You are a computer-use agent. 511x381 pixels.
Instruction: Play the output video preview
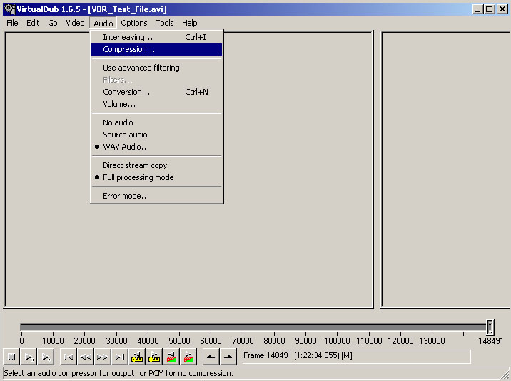[x=46, y=357]
